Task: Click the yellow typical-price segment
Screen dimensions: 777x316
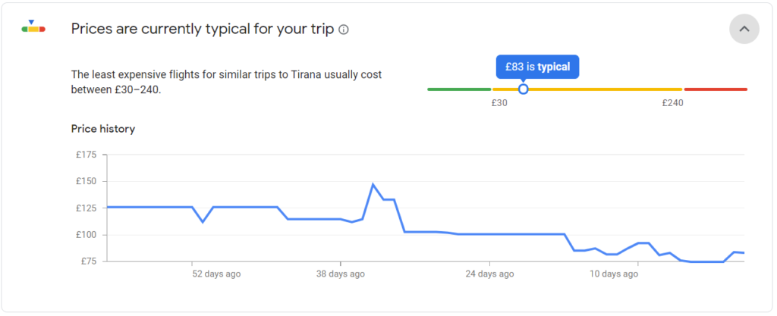Action: pos(587,89)
